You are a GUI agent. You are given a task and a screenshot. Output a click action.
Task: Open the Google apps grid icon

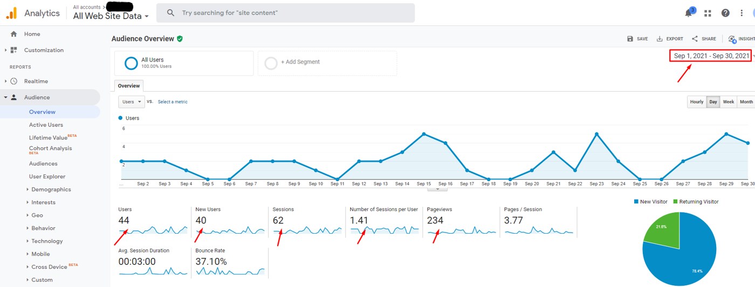[708, 13]
